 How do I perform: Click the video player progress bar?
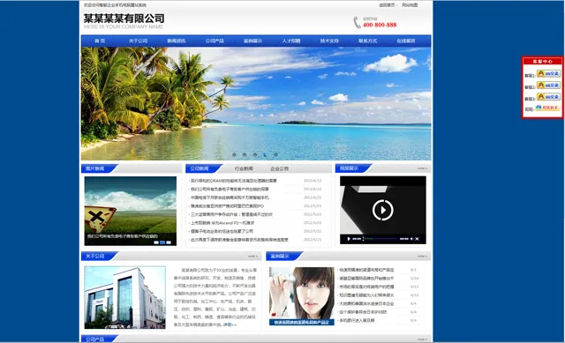coord(380,239)
